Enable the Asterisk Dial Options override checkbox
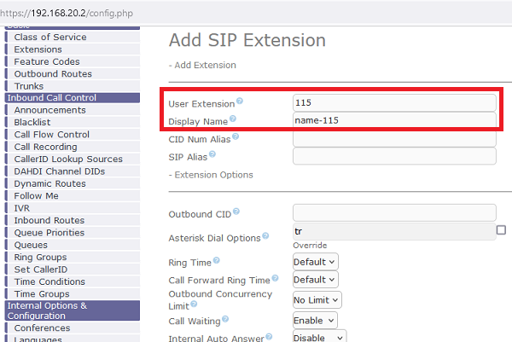Viewport: 512px width, 342px height. click(x=501, y=230)
